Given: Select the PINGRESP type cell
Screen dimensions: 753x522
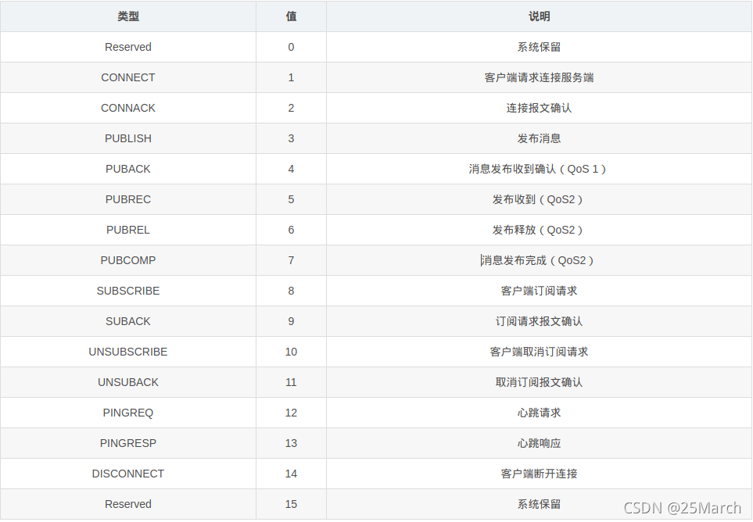Looking at the screenshot, I should (128, 443).
